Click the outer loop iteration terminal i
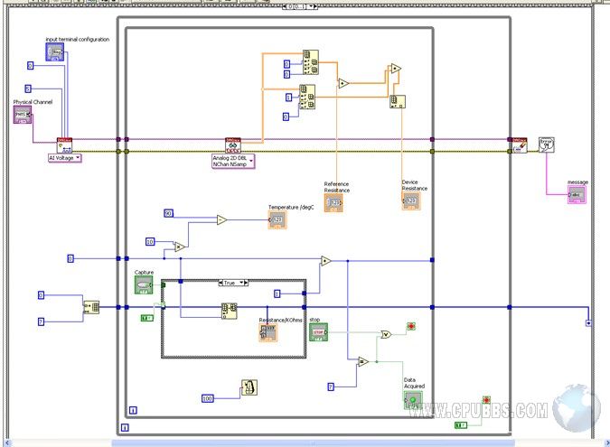The image size is (610, 447). (x=125, y=428)
